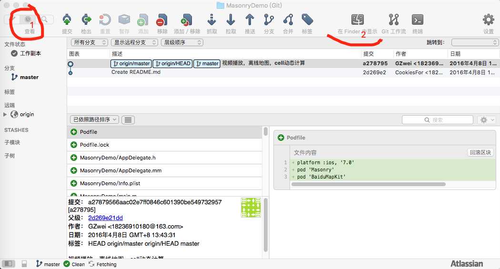
Task: Click 子树 subtree sidebar header
Action: (x=10, y=156)
